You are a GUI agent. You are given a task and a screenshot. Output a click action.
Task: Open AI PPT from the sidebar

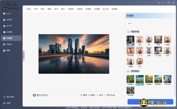tap(9, 26)
